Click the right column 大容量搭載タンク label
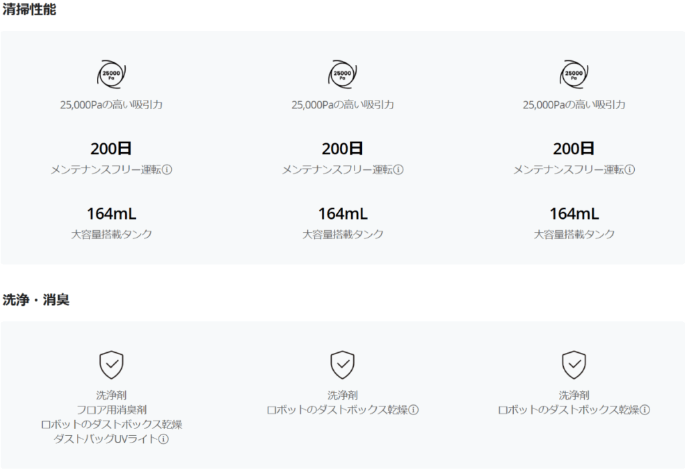 point(574,234)
